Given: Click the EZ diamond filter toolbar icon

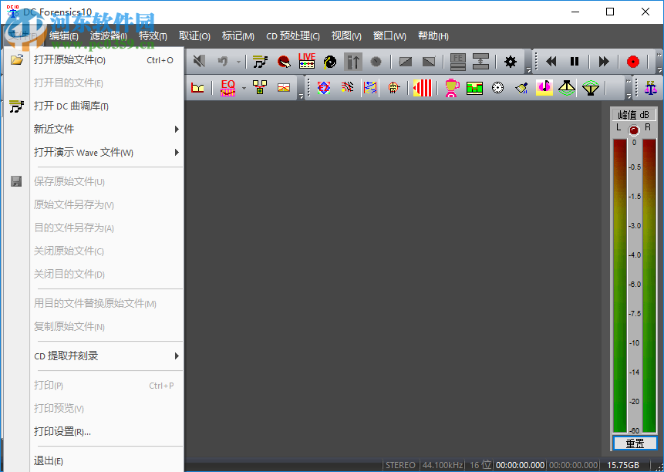Looking at the screenshot, I should coord(324,88).
